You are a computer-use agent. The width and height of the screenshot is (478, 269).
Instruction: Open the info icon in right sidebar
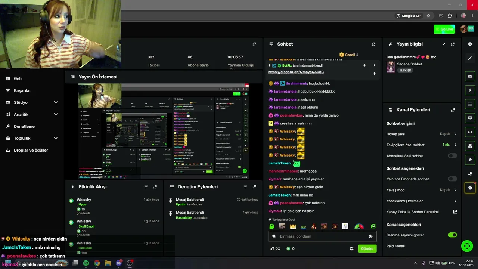point(470,44)
